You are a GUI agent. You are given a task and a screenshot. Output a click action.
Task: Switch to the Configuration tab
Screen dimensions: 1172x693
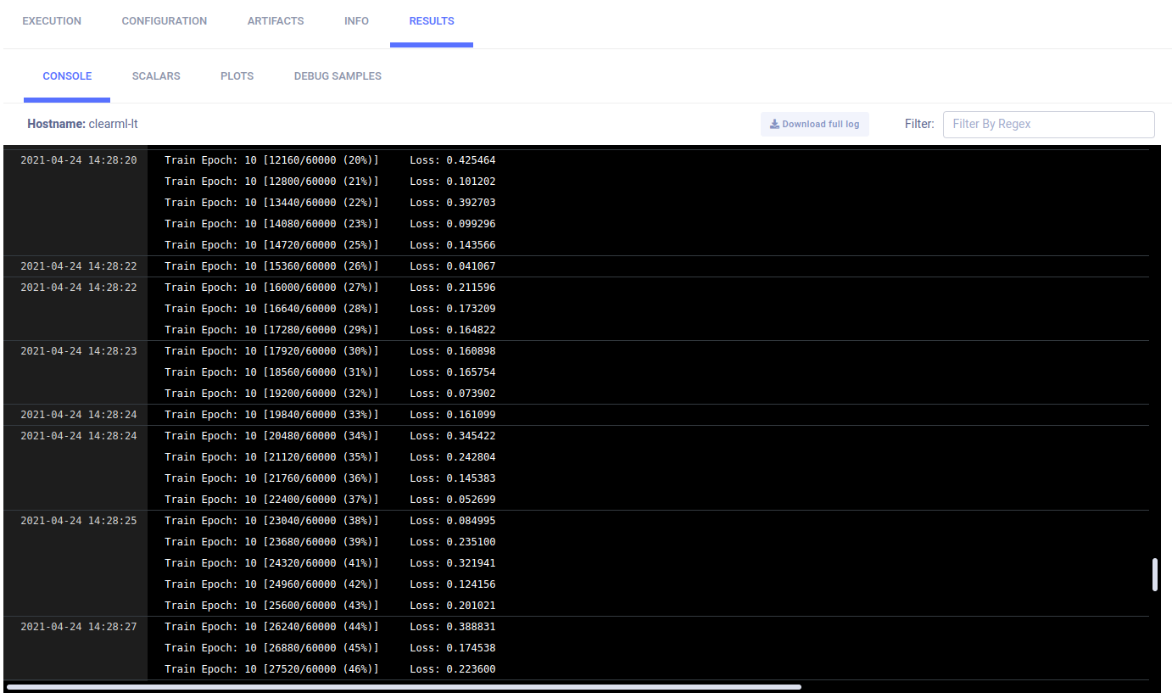pyautogui.click(x=165, y=21)
